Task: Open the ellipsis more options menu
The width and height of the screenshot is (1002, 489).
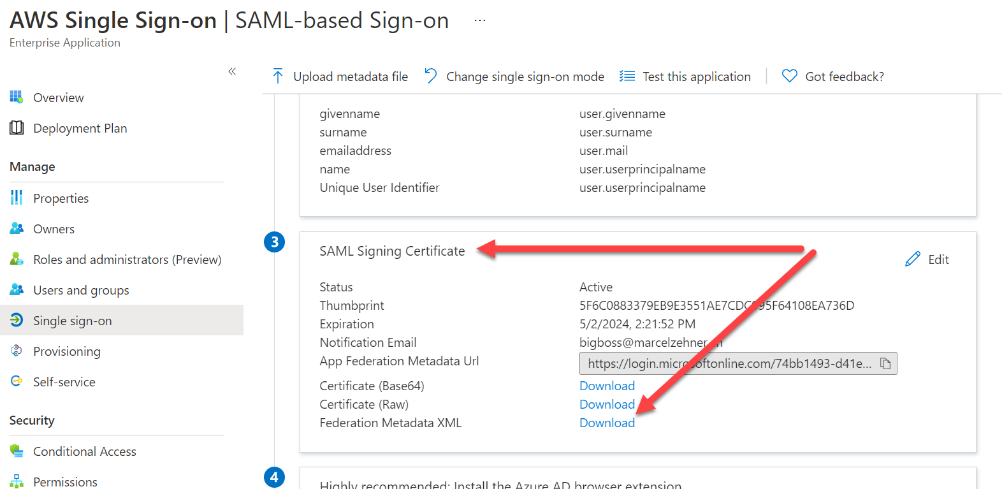Action: click(x=480, y=20)
